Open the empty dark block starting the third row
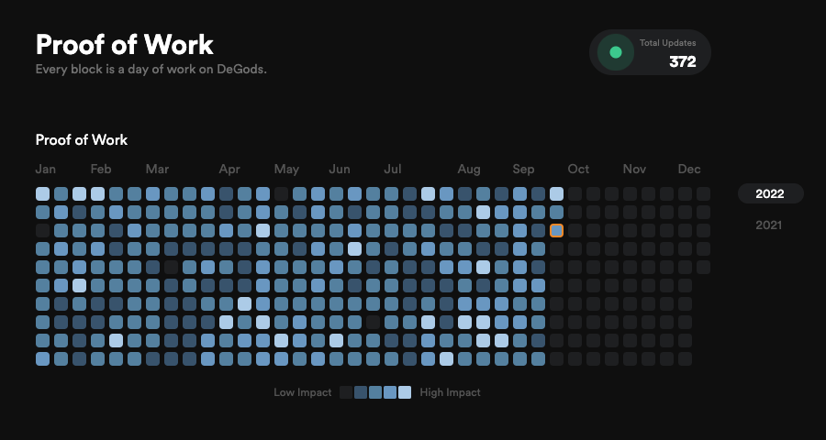 [42, 230]
